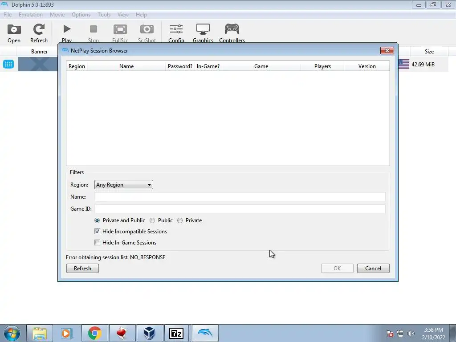Open the Help menu

coord(141,15)
